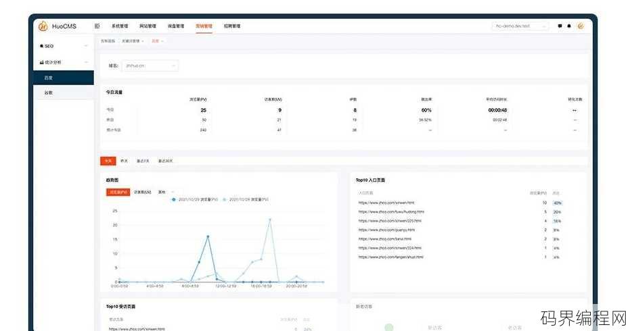Open the 域名 zhihuo.cn dropdown

150,66
